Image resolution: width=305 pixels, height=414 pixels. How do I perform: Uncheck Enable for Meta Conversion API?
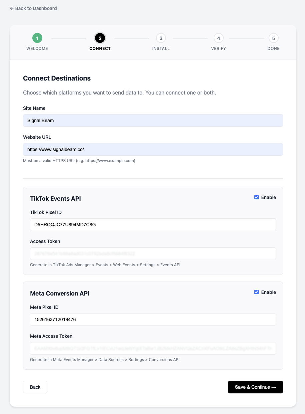pyautogui.click(x=256, y=292)
